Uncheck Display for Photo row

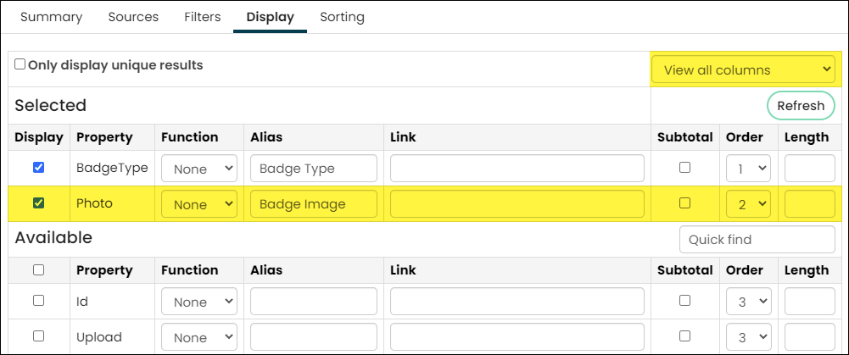point(38,203)
